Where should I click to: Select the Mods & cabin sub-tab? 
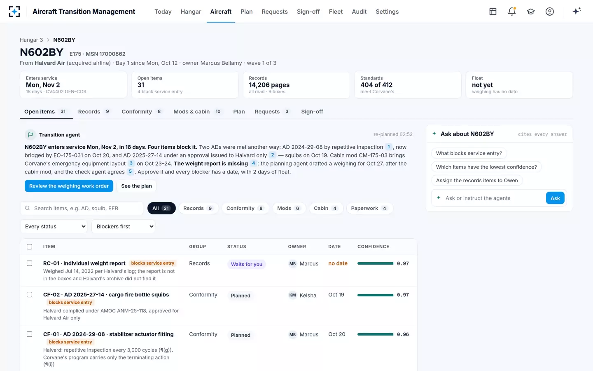coord(197,112)
